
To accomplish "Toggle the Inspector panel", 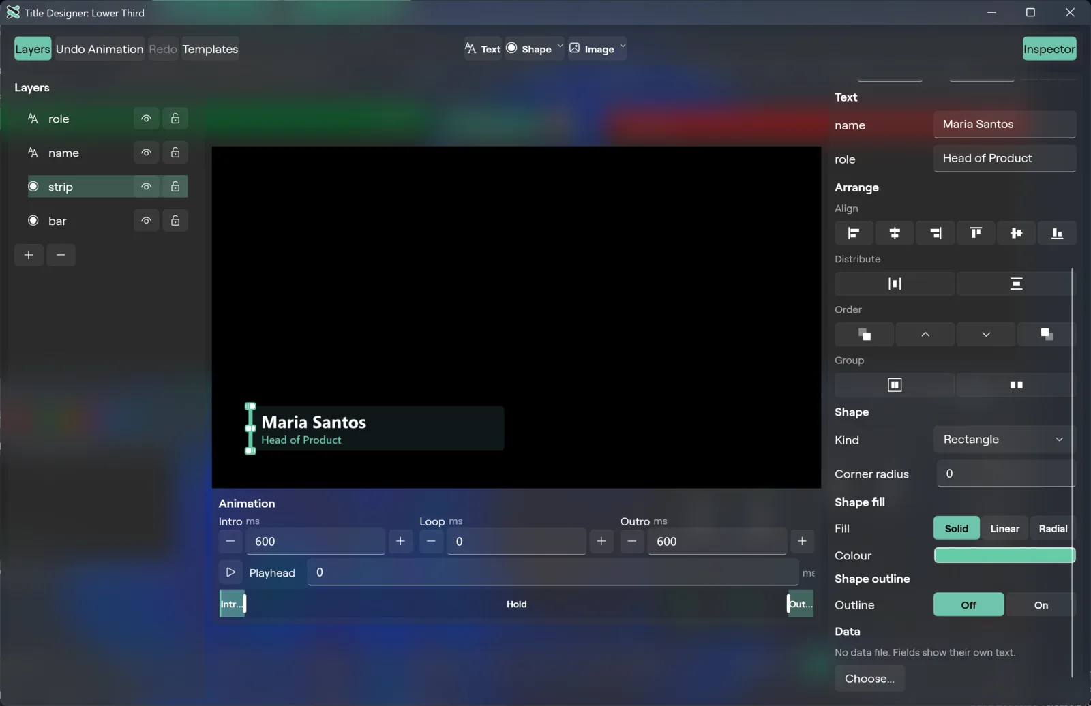I will coord(1049,49).
